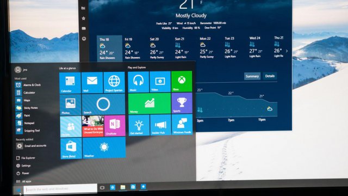Open the Photos tile
This screenshot has height=196, width=348.
pos(70,105)
